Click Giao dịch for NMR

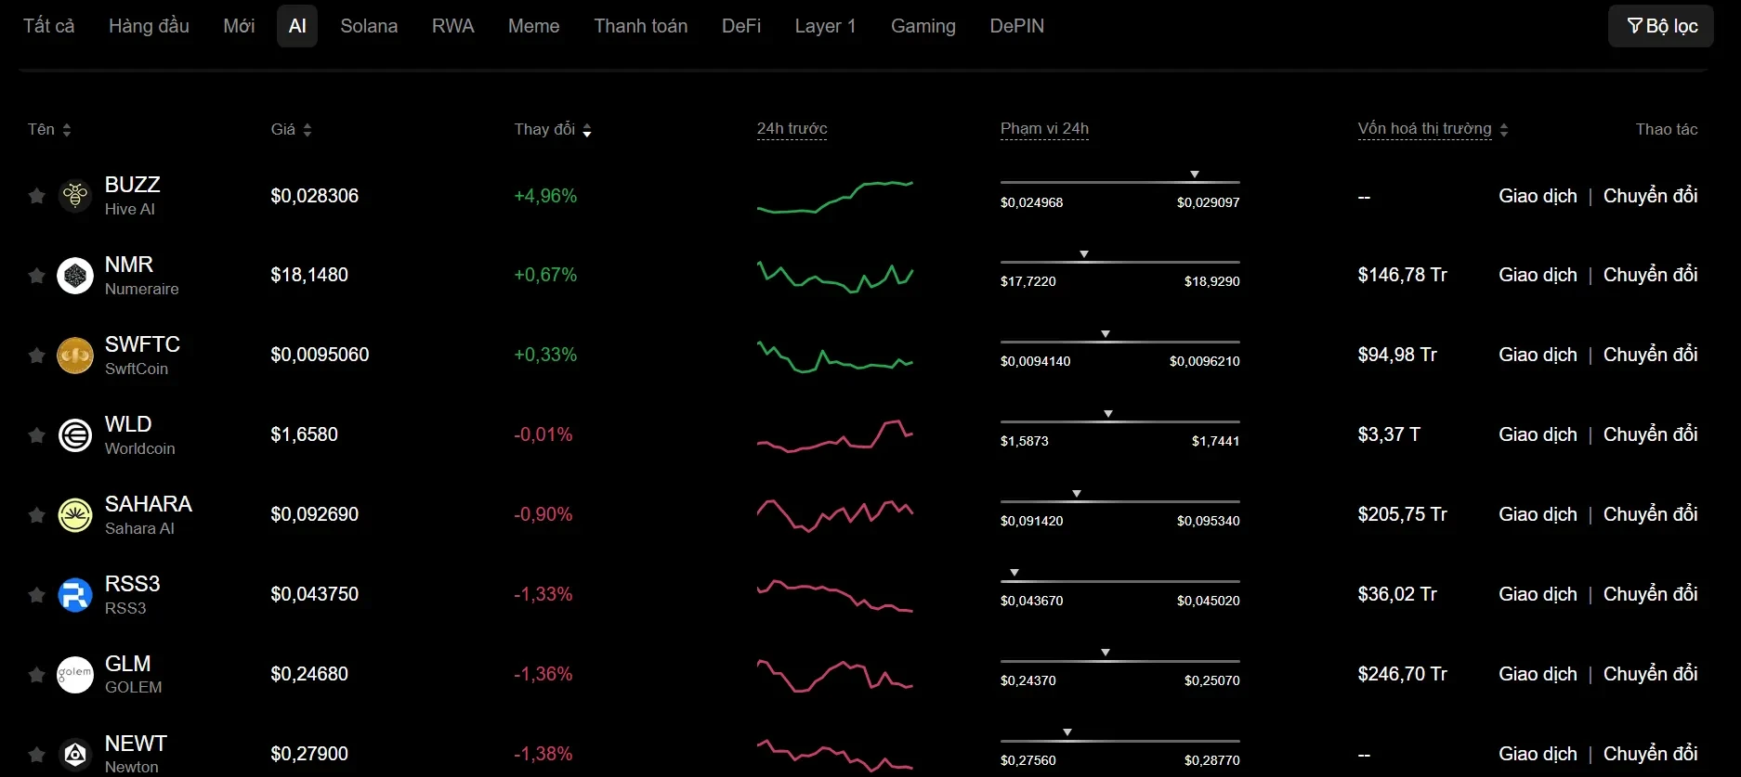(x=1538, y=276)
